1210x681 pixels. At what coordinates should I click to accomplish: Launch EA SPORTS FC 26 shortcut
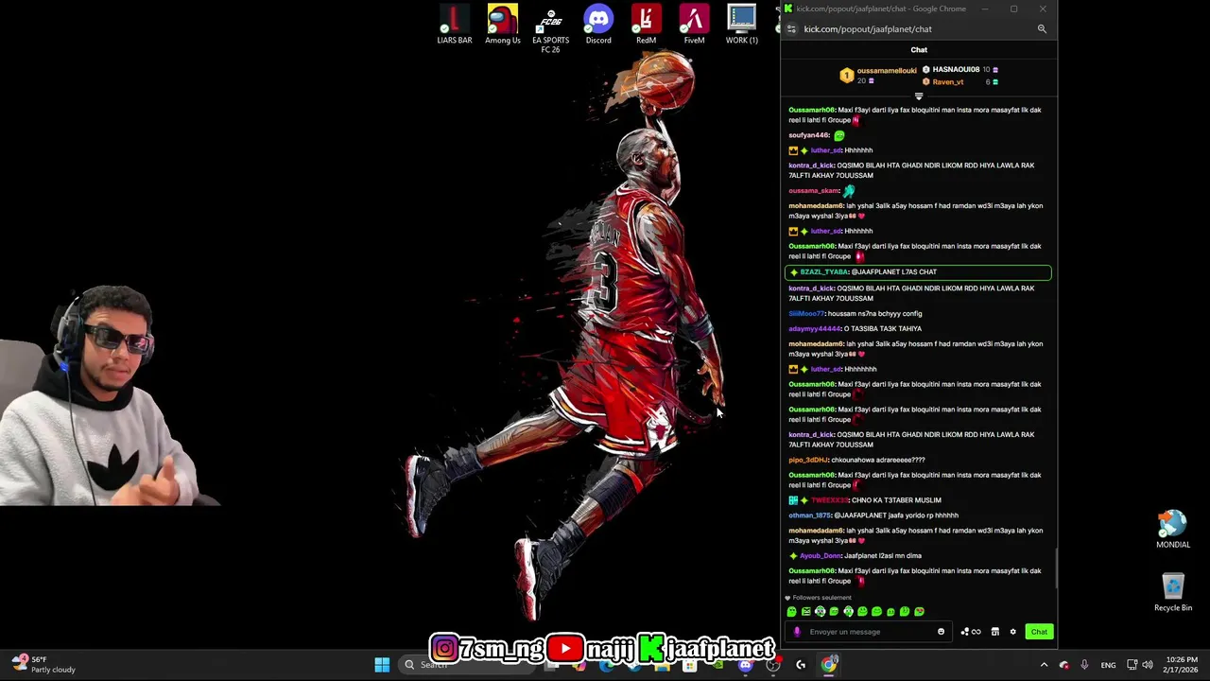click(x=550, y=29)
